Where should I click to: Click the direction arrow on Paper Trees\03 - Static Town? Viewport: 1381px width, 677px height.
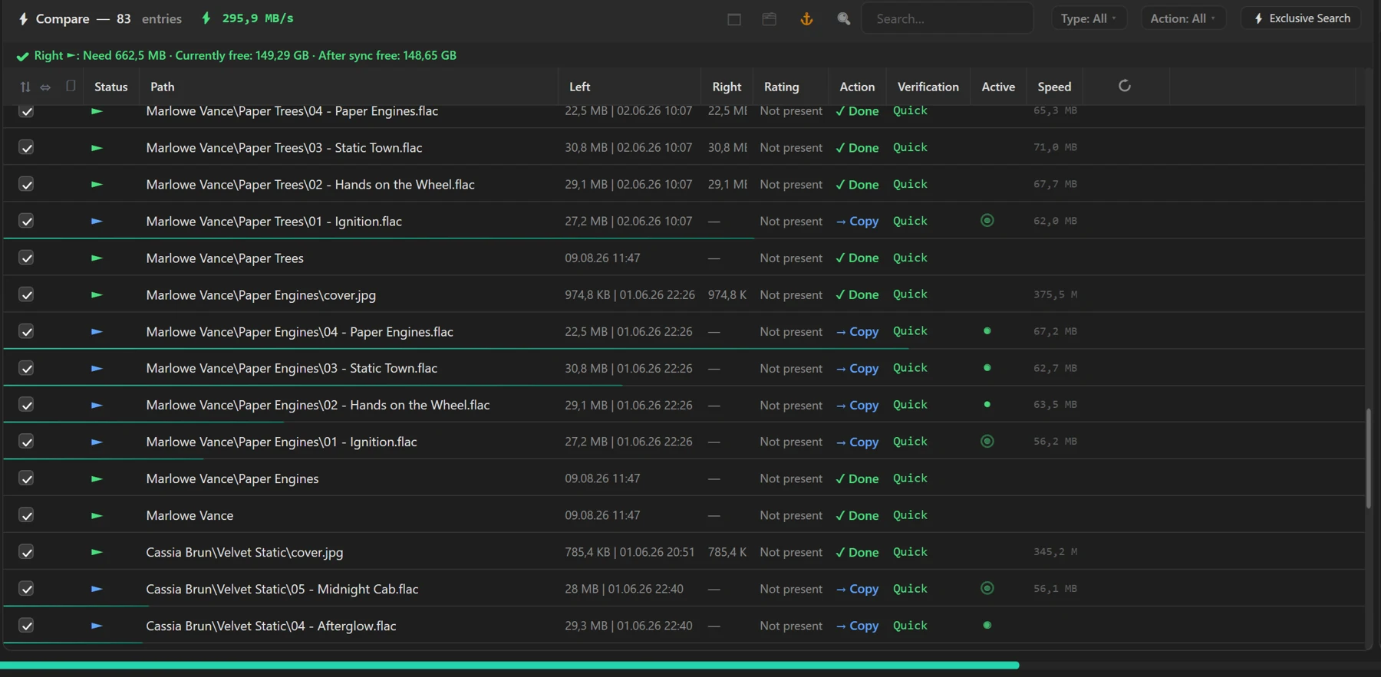coord(97,148)
